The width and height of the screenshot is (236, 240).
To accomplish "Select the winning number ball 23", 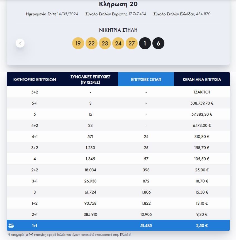I will click(105, 43).
